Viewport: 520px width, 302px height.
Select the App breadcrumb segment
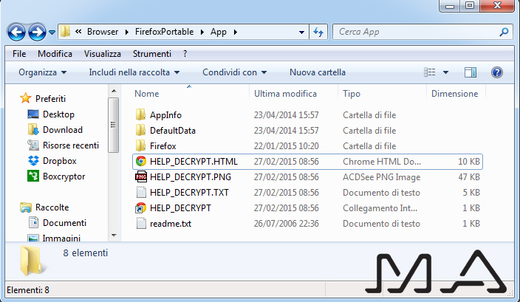[218, 32]
